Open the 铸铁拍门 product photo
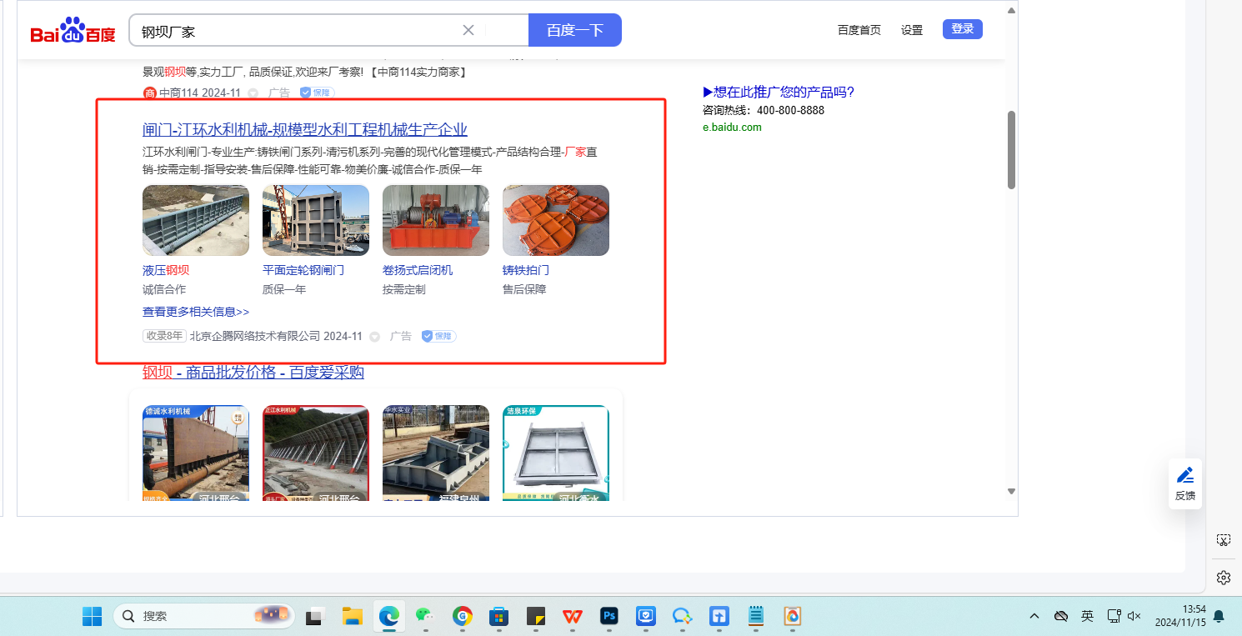Screen dimensions: 1242x636 [556, 220]
